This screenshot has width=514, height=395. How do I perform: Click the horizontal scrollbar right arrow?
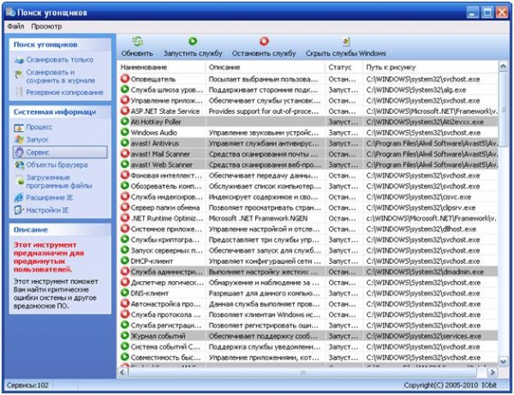[x=492, y=373]
